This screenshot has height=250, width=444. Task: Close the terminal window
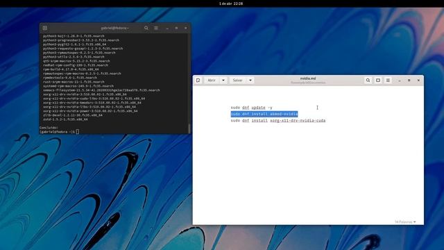pos(186,28)
